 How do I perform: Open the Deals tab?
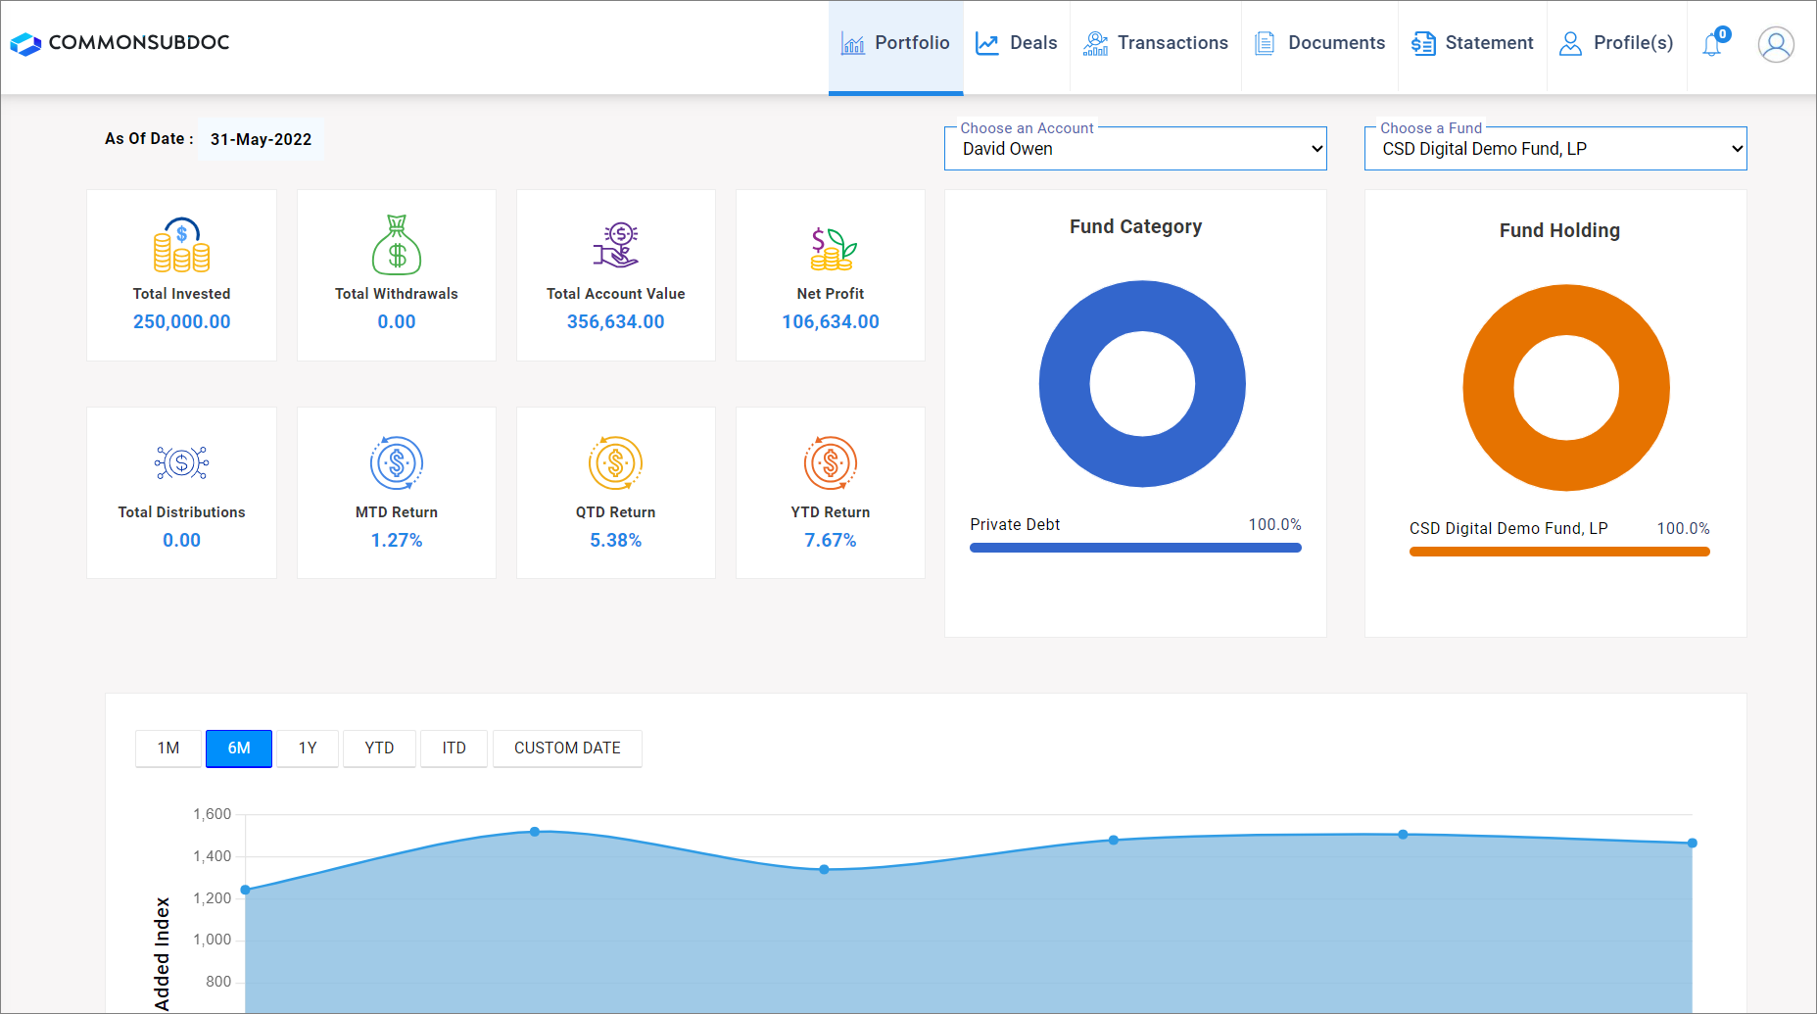(x=1017, y=43)
